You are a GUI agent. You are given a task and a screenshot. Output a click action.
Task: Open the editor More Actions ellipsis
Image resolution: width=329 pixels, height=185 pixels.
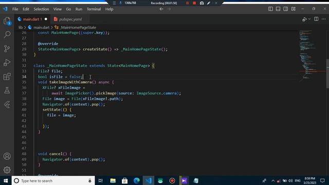pos(324,19)
